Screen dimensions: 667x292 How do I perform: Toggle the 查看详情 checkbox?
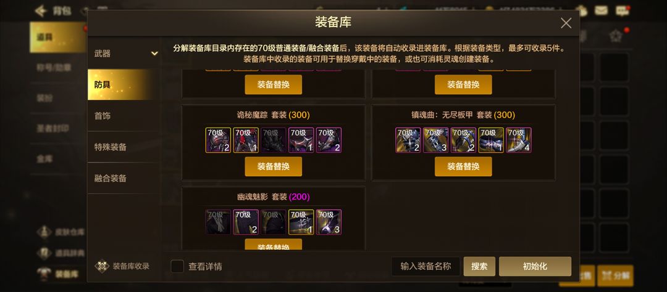click(x=177, y=266)
